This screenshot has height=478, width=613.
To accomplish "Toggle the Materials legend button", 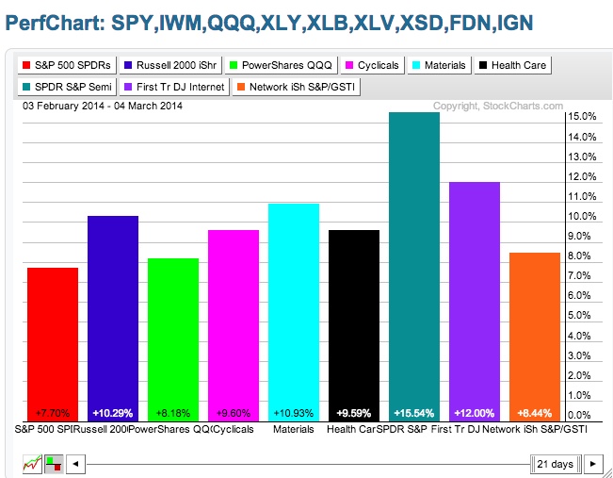I will [439, 65].
